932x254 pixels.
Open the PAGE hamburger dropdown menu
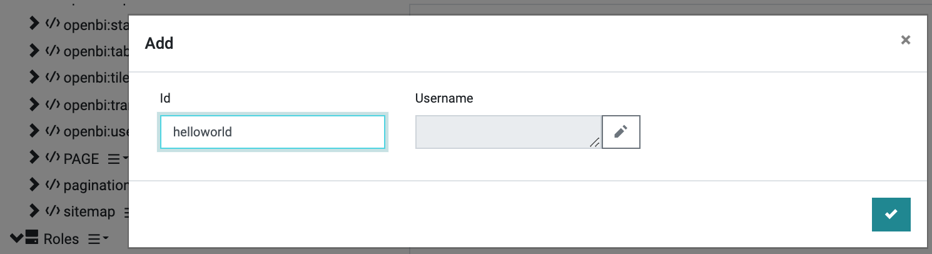coord(118,159)
